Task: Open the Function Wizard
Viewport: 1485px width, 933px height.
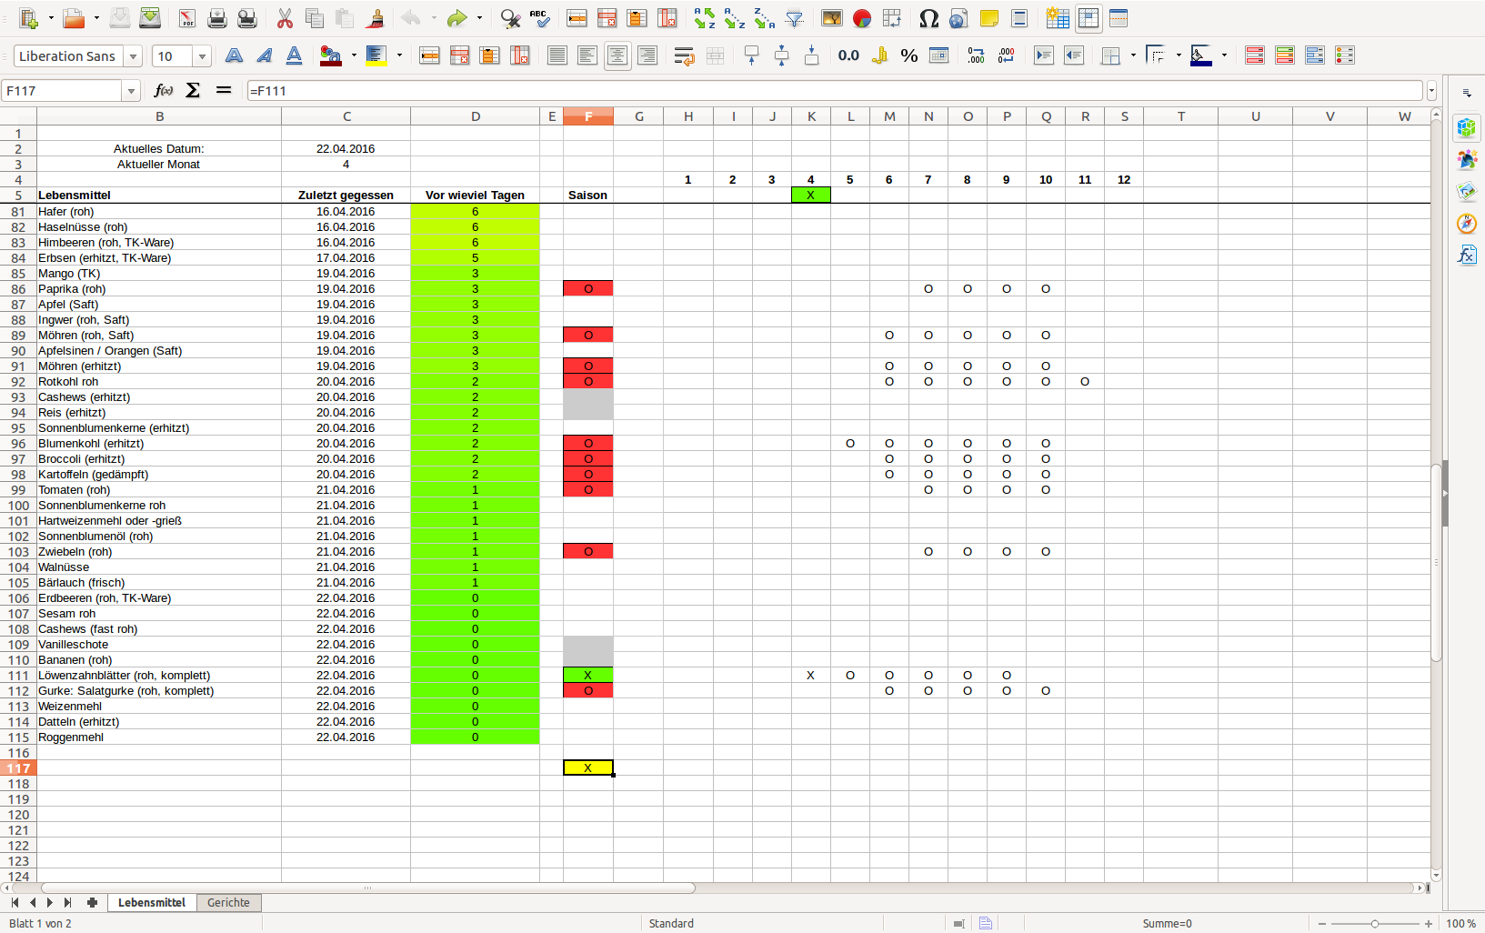Action: [164, 90]
